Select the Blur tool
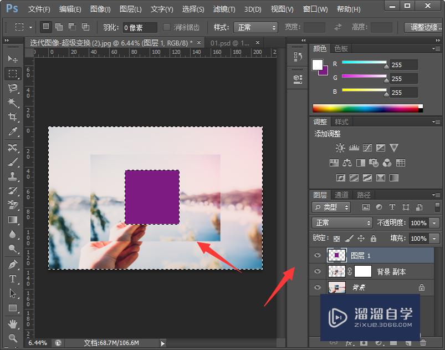The width and height of the screenshot is (445, 350). (13, 234)
